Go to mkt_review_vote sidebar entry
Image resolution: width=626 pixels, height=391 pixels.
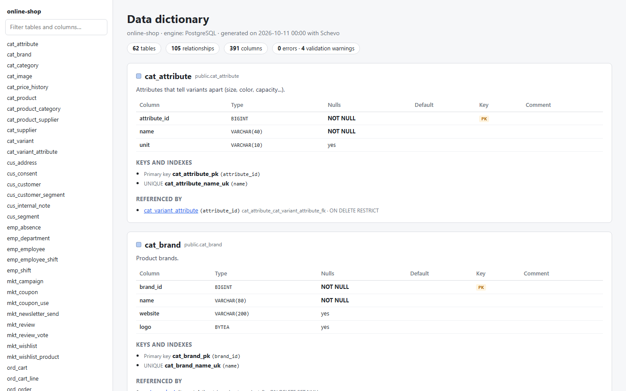[x=28, y=335]
